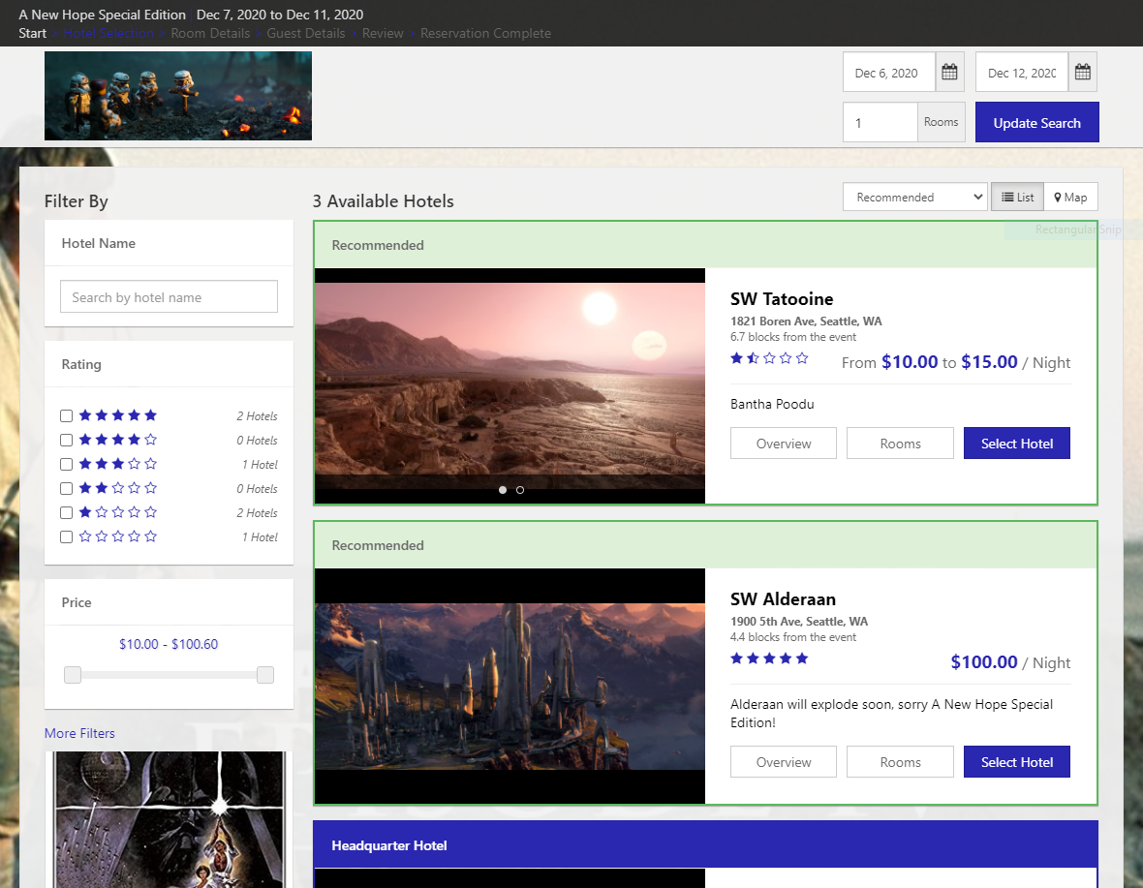Check the zero-star rating filter
Image resolution: width=1143 pixels, height=888 pixels.
66,536
